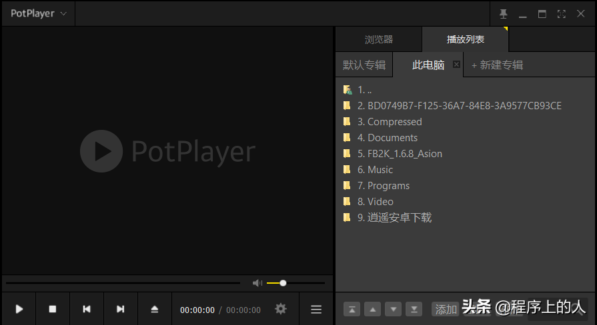Minimize the PotPlayer window
The image size is (597, 325).
pyautogui.click(x=523, y=15)
